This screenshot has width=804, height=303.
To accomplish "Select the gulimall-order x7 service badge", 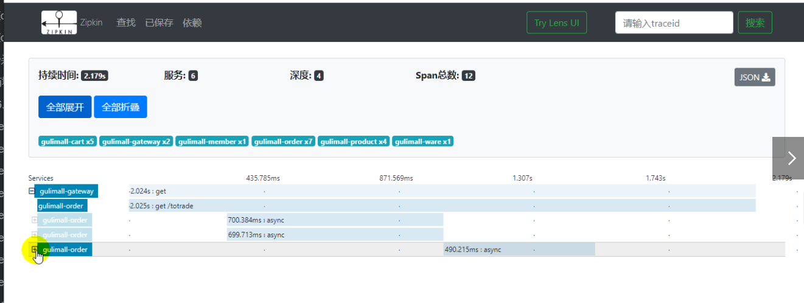I will coord(284,141).
